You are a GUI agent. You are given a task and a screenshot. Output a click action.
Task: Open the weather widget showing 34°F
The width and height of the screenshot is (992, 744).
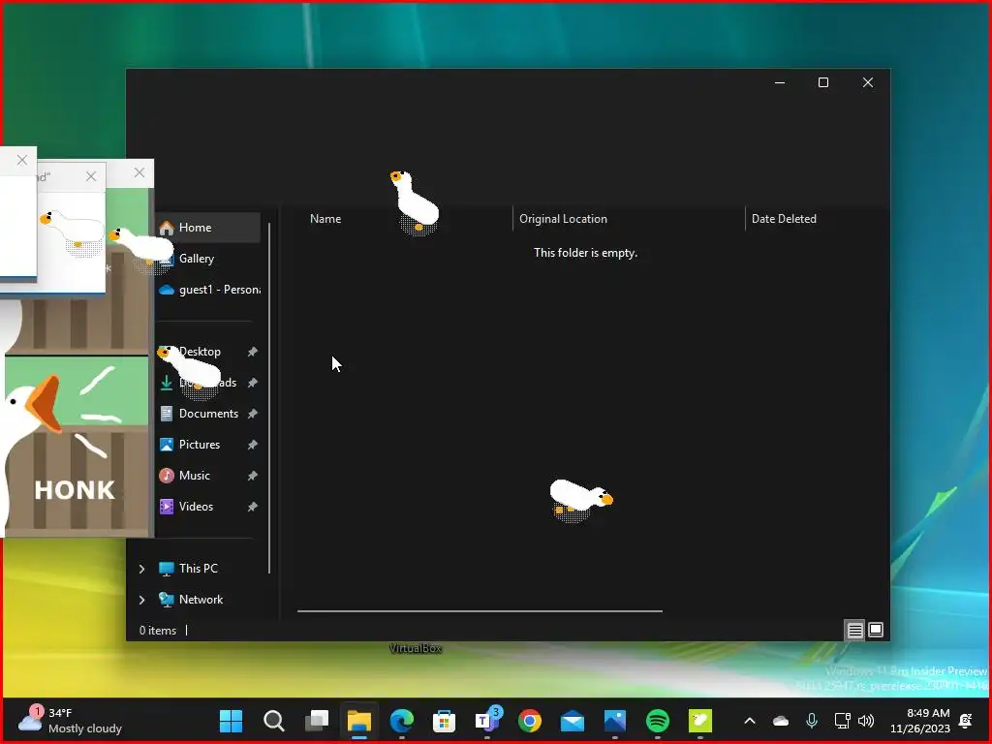tap(70, 721)
